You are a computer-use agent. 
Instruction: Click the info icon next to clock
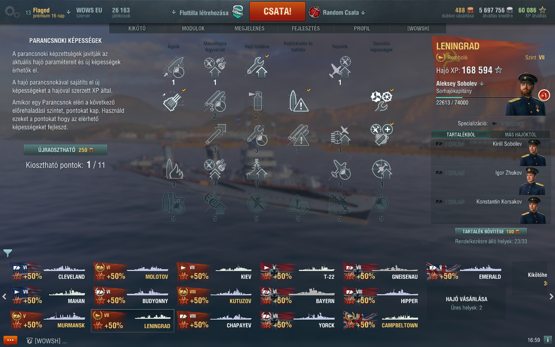(x=548, y=340)
